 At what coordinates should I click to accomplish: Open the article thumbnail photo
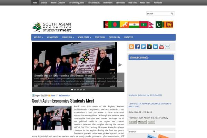tap(52, 118)
